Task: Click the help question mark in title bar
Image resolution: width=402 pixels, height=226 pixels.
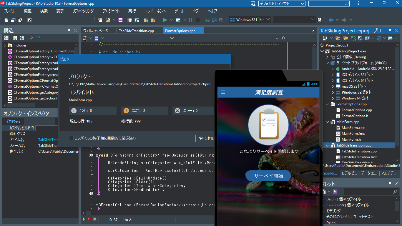Action: pos(358,3)
